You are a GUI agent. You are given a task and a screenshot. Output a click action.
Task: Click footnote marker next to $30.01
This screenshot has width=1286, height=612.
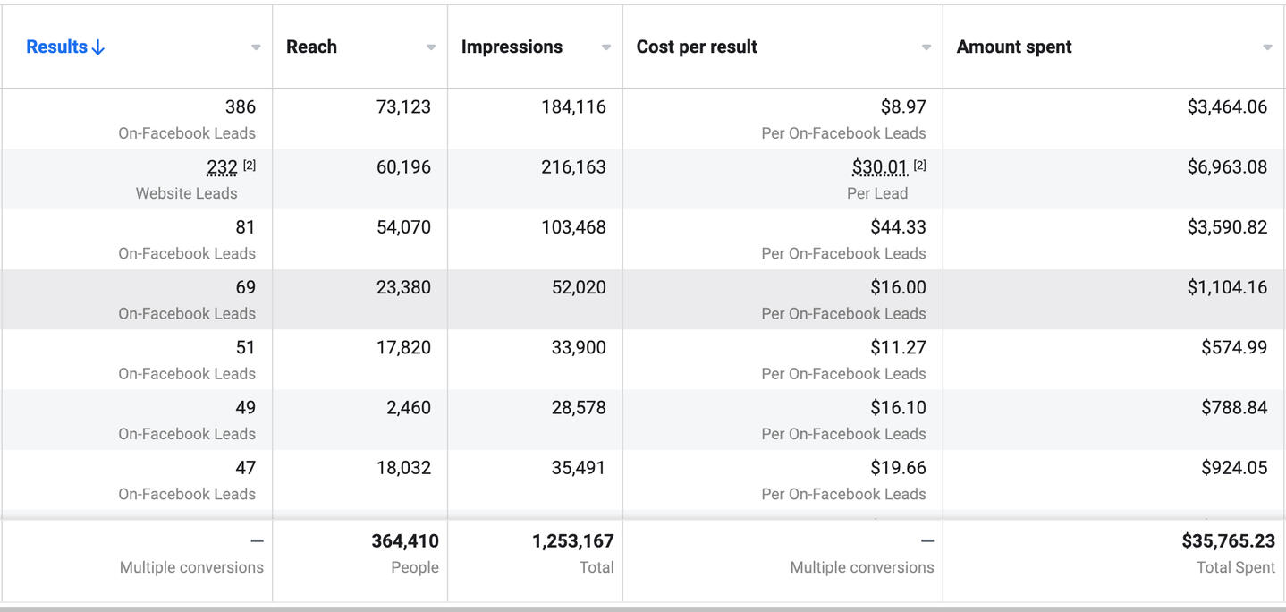coord(919,166)
